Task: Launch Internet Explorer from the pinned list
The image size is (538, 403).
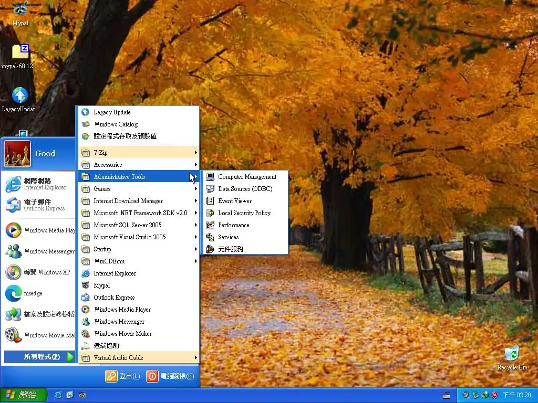Action: click(x=38, y=184)
